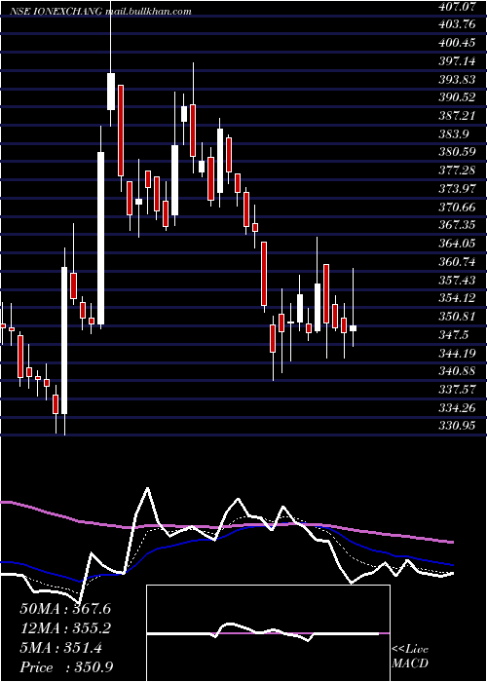
Task: Click the 12MA : 355.2 readout
Action: tap(65, 628)
